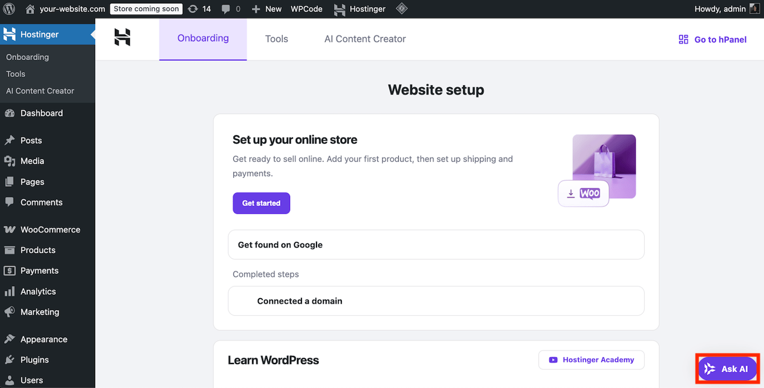
Task: Open the AI Content Creator tab
Action: [x=365, y=39]
